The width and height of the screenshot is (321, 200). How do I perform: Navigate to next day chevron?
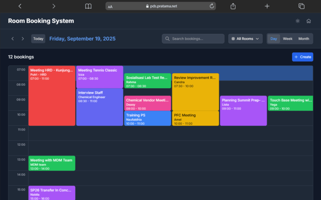23,39
